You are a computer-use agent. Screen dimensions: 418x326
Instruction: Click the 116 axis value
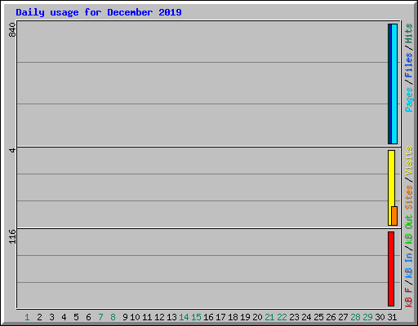point(12,236)
